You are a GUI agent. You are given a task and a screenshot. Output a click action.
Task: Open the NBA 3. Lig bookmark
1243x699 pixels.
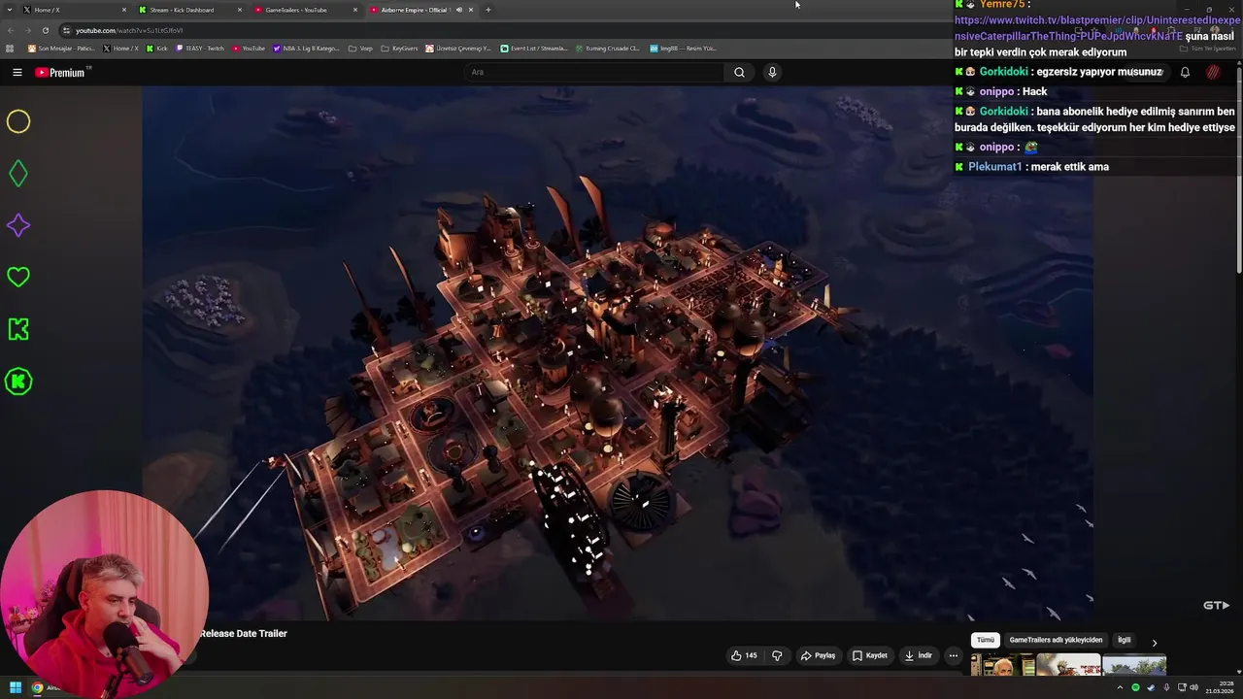click(x=306, y=49)
